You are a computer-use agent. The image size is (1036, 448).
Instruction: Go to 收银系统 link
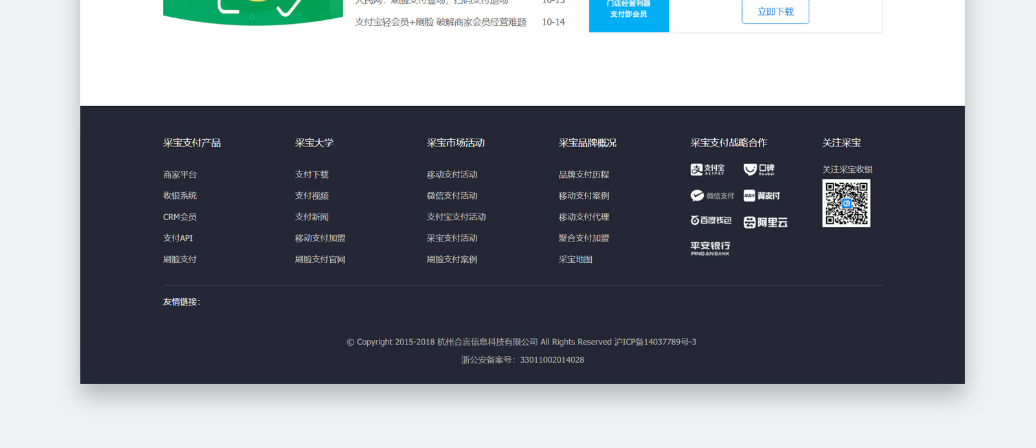point(179,196)
